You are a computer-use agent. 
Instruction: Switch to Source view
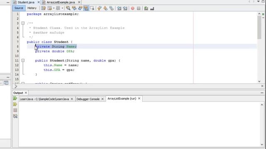tap(19, 8)
